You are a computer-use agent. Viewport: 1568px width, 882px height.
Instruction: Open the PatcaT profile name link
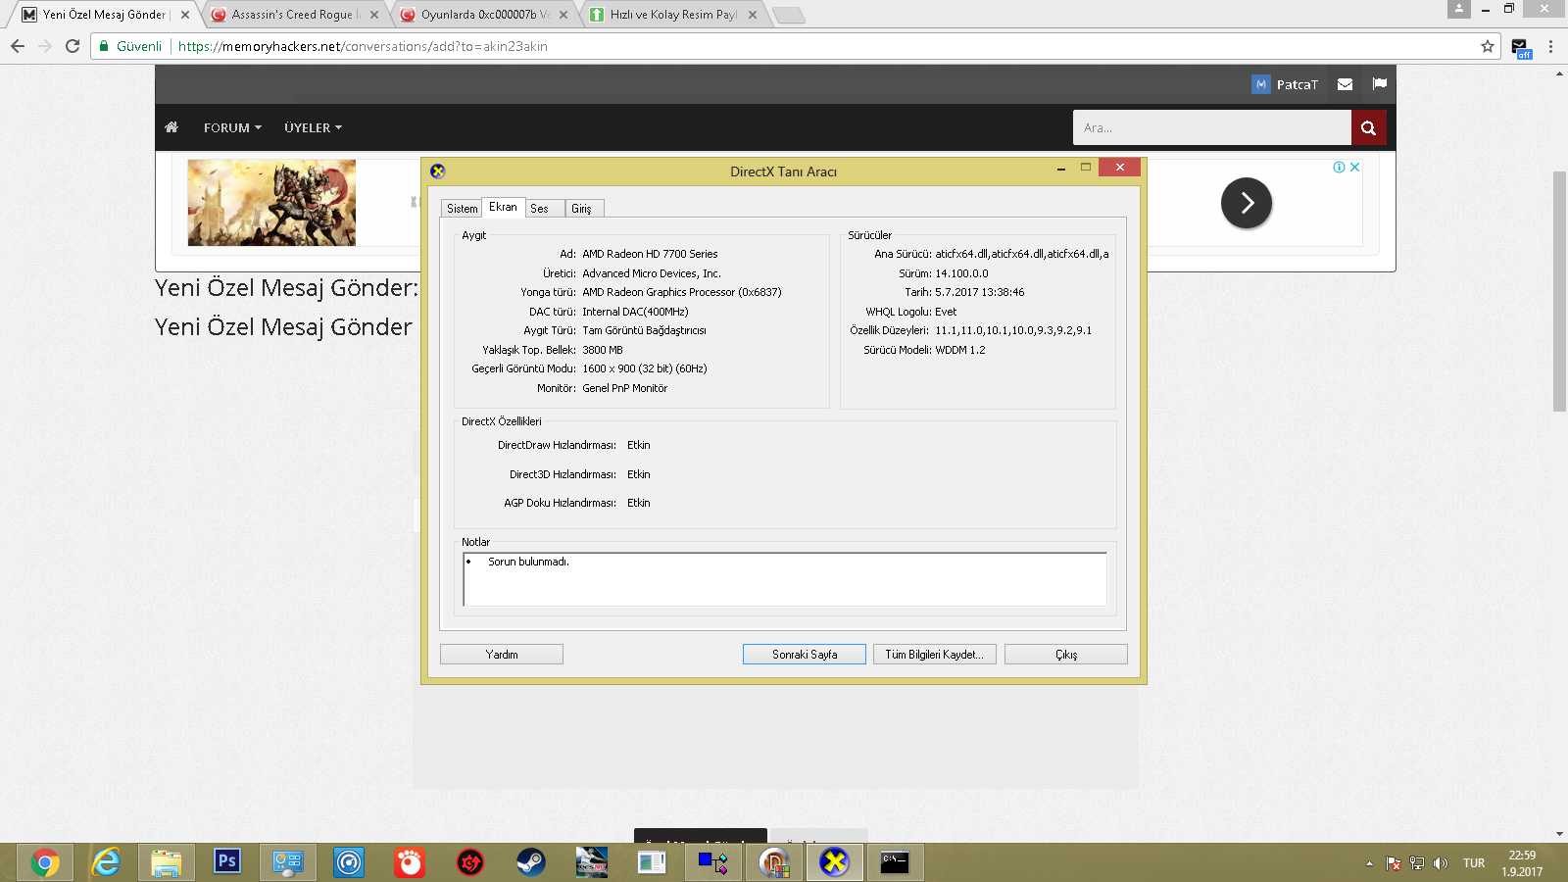[x=1298, y=84]
